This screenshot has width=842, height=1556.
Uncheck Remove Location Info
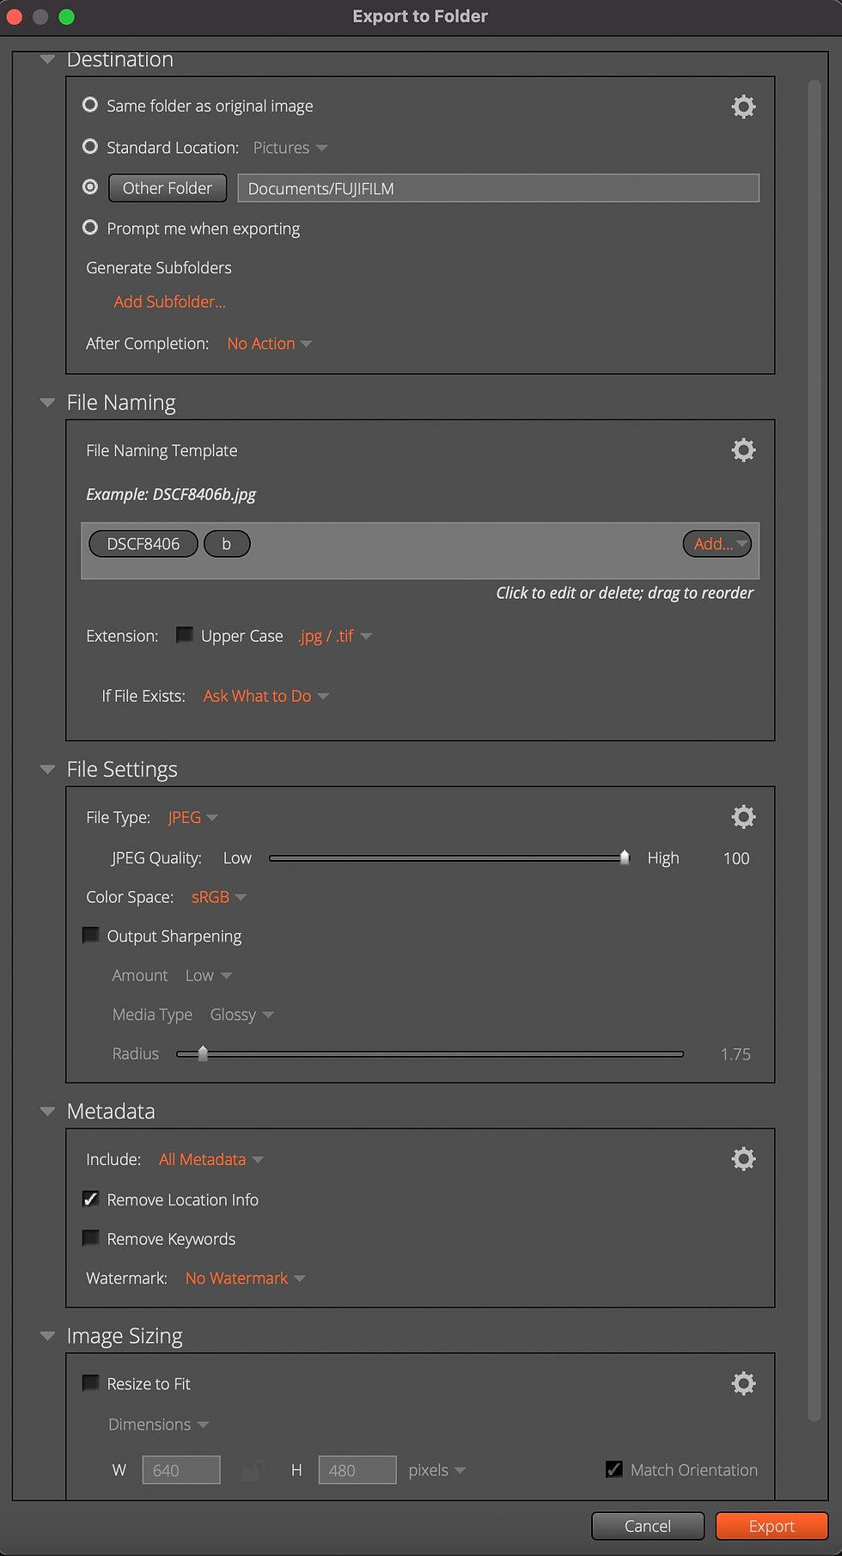pyautogui.click(x=90, y=1199)
